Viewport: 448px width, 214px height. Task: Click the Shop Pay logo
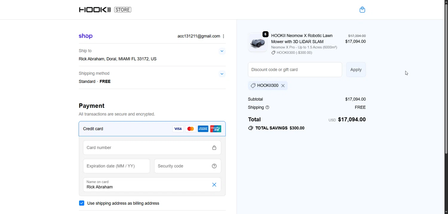click(x=86, y=36)
